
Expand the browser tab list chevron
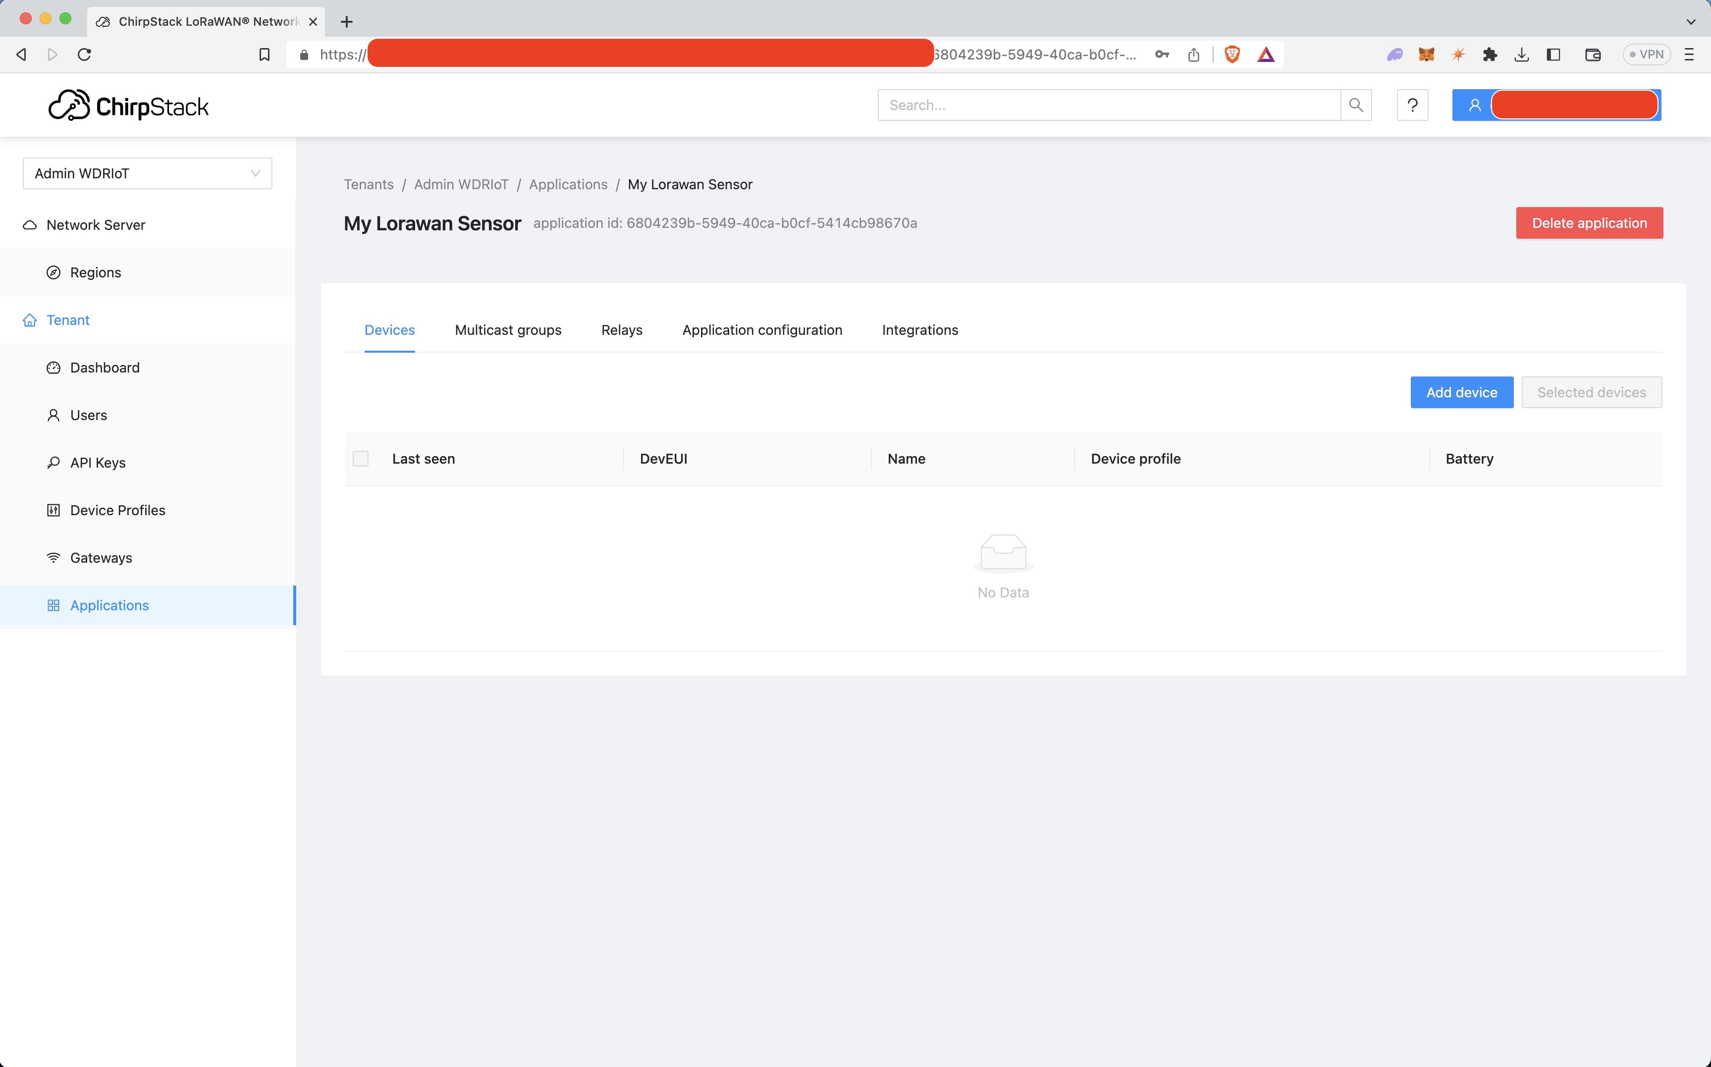click(x=1691, y=21)
